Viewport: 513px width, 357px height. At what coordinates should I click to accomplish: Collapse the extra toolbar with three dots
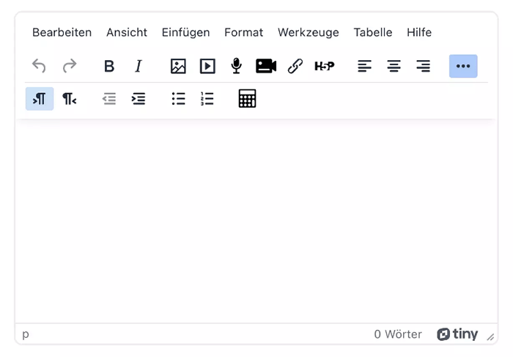coord(462,67)
